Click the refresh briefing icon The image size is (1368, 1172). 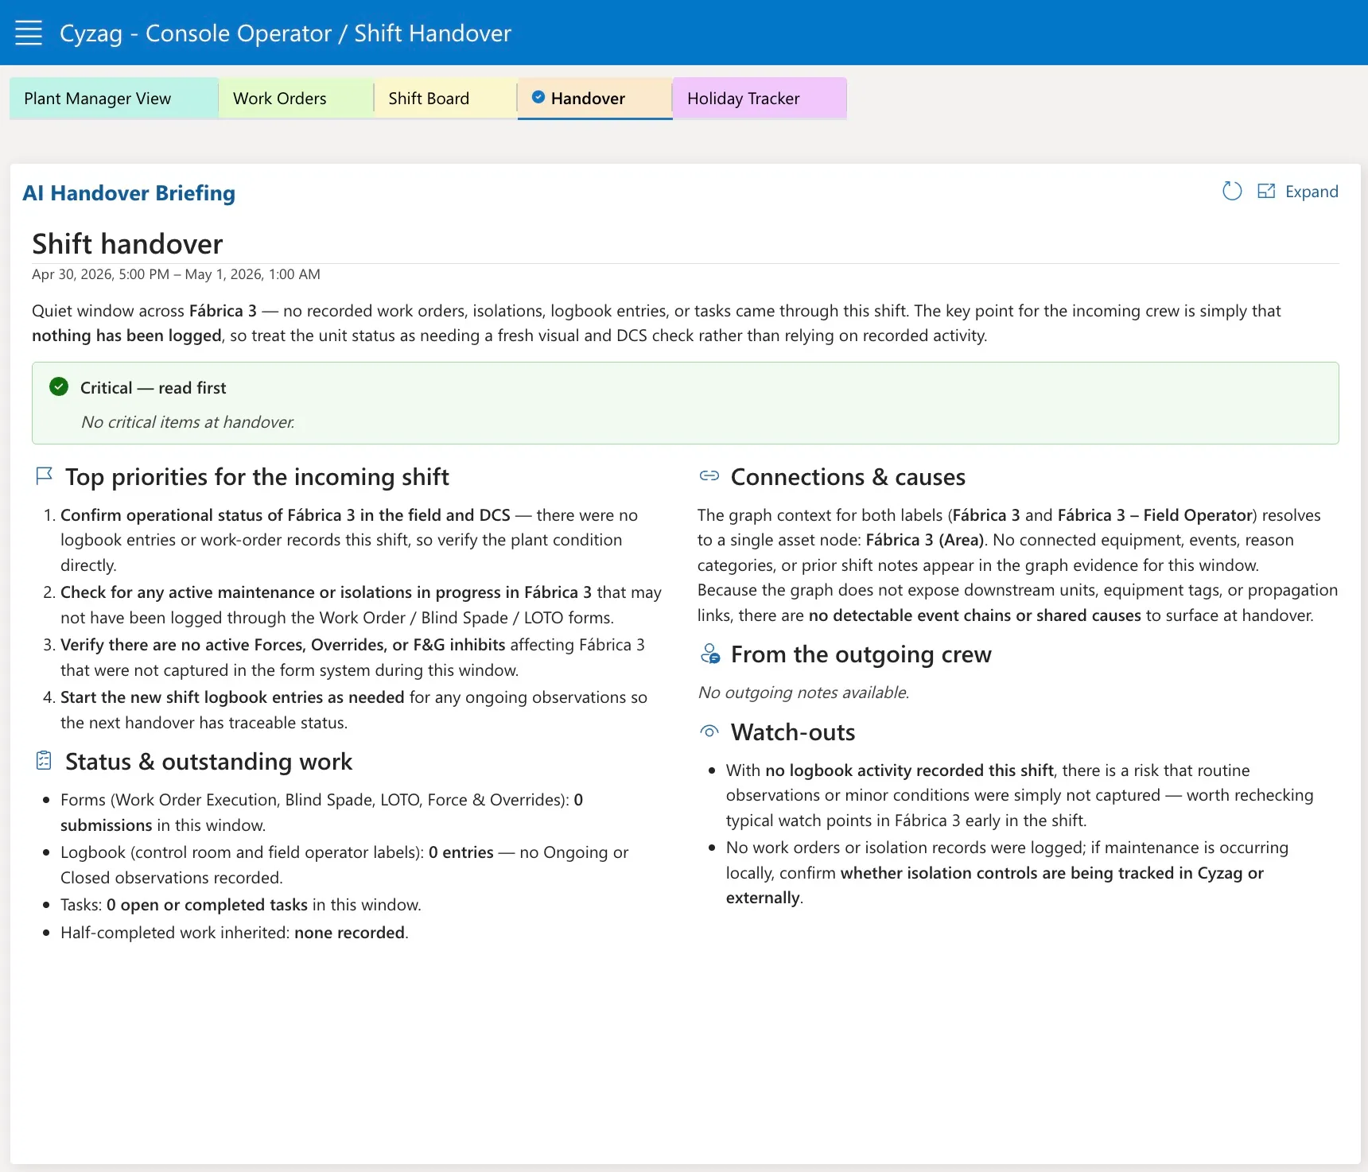[1232, 192]
